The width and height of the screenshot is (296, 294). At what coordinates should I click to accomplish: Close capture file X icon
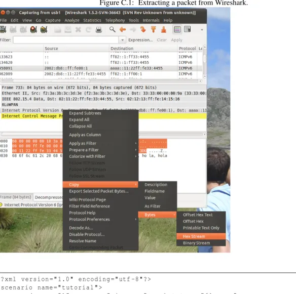point(78,29)
